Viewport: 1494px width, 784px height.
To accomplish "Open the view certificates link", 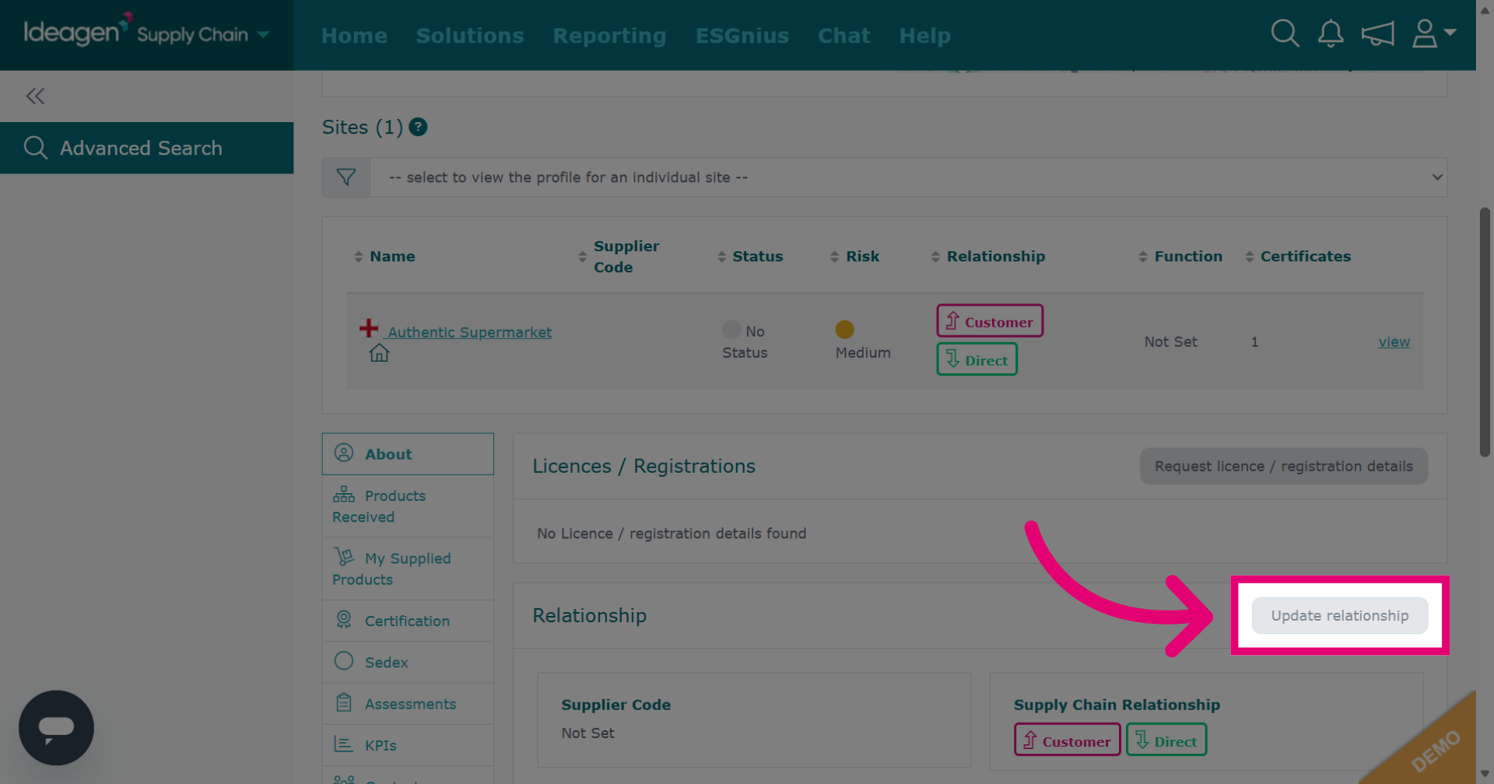I will coord(1394,341).
